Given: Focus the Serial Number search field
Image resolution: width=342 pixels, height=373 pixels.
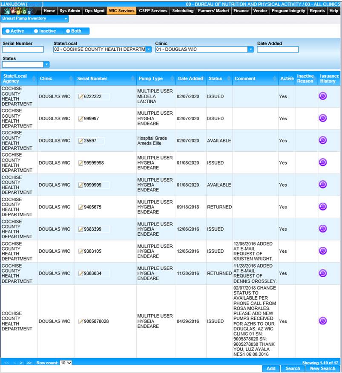Looking at the screenshot, I should 23,49.
